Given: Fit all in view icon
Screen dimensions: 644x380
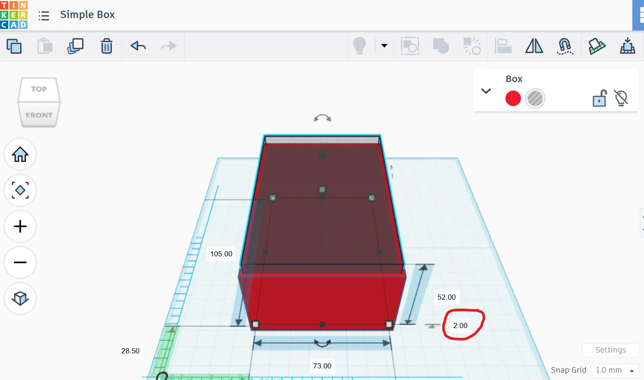Looking at the screenshot, I should click(20, 190).
